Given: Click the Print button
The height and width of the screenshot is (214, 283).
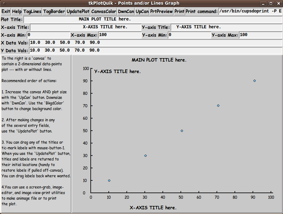Looking at the screenshot, I should click(x=179, y=12).
